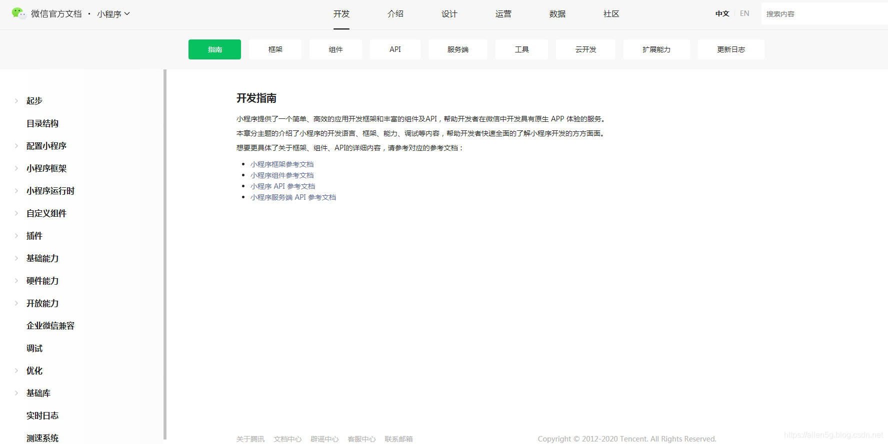Switch to the 运营 top navigation tab

click(x=503, y=14)
